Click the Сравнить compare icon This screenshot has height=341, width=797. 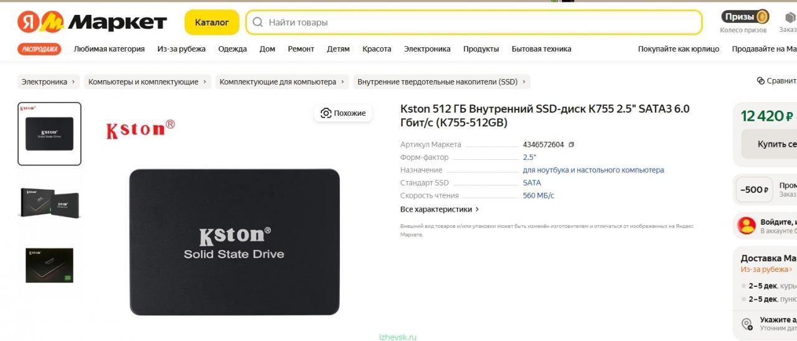click(760, 81)
